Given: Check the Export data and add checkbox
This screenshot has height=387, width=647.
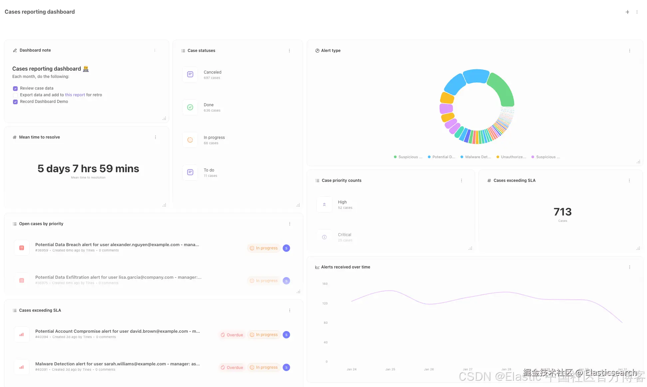Looking at the screenshot, I should [x=15, y=95].
